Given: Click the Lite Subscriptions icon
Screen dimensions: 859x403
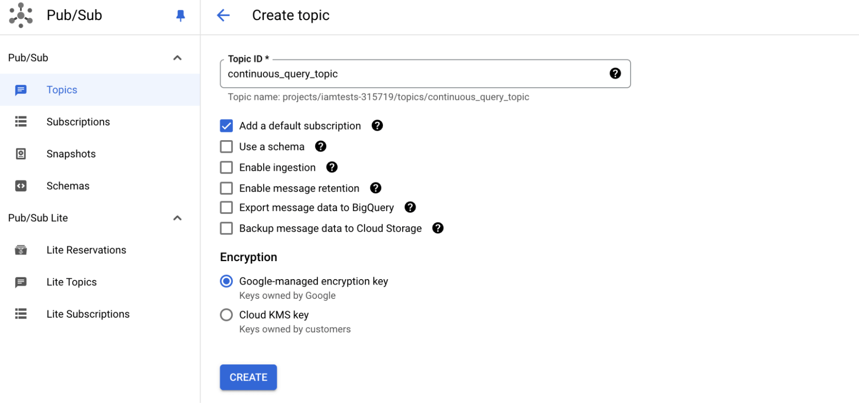Looking at the screenshot, I should click(x=21, y=314).
